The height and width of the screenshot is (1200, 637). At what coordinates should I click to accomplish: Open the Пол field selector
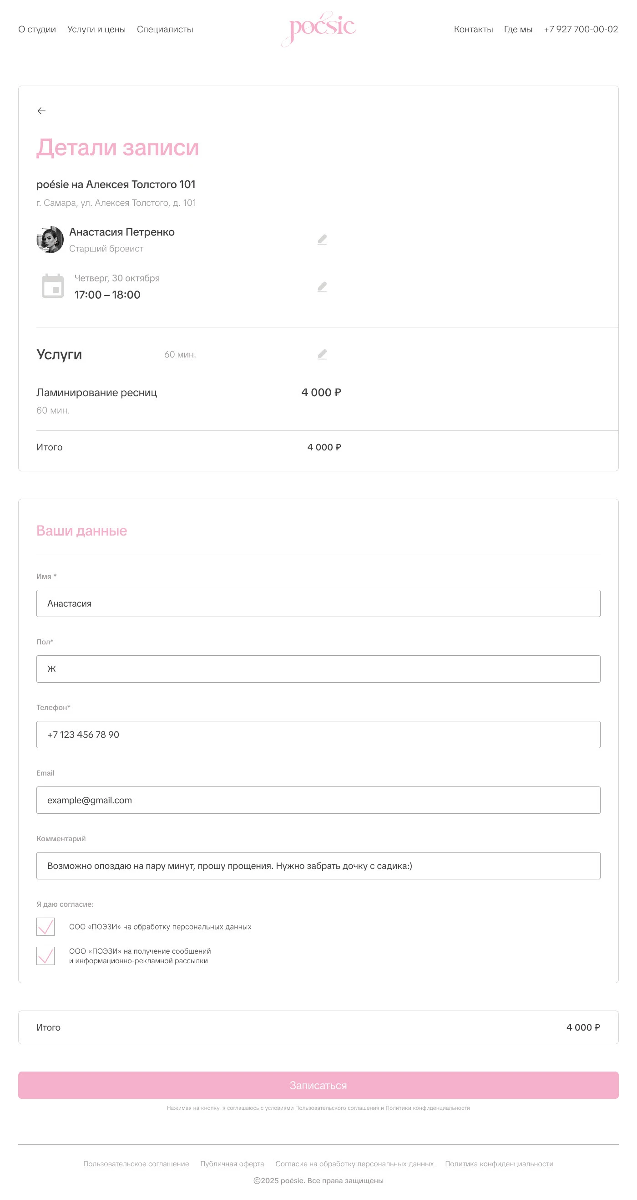tap(318, 669)
